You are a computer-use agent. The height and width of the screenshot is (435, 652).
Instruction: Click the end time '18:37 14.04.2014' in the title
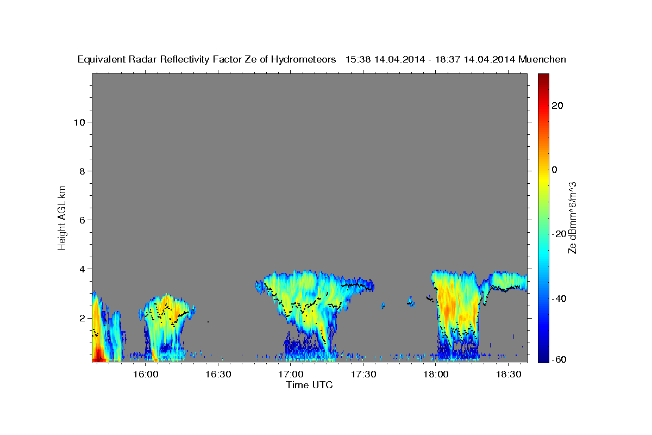pos(475,59)
